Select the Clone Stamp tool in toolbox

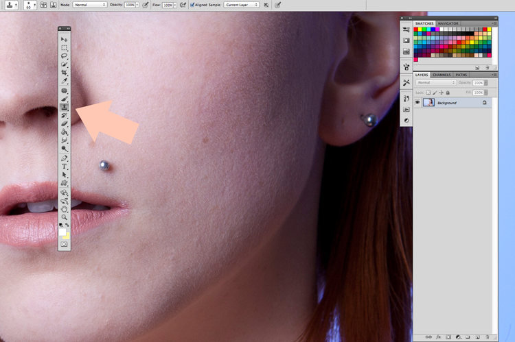[x=65, y=107]
